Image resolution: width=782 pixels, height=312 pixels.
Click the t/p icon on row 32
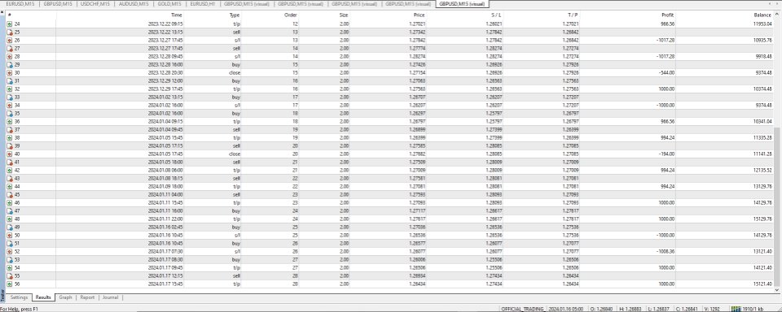coord(10,89)
